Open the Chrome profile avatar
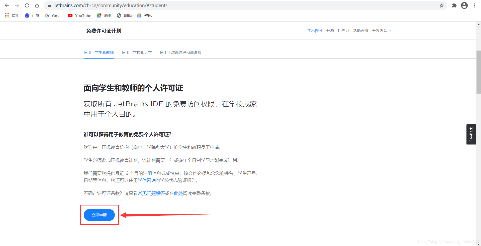Screen dimensions: 481x246 pos(464,5)
